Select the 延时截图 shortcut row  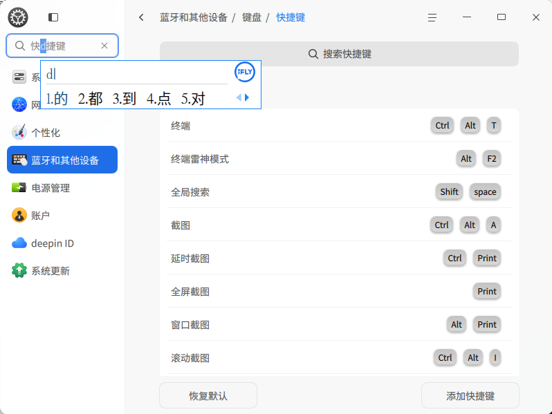339,258
